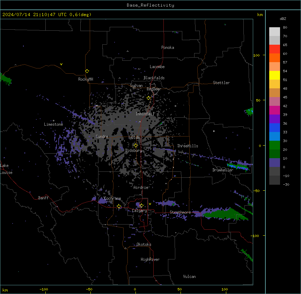Viewport: 301px width, 294px height.
Task: Click the Ponoka city label
Action: (x=168, y=47)
